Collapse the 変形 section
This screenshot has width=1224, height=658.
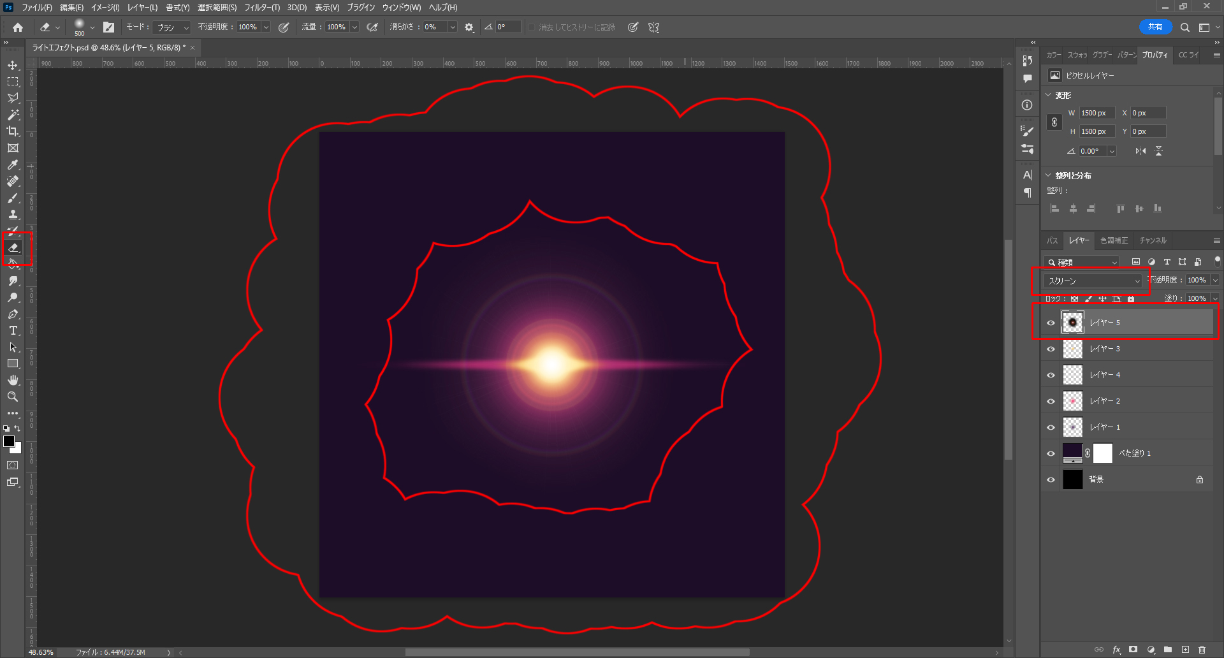[x=1049, y=95]
